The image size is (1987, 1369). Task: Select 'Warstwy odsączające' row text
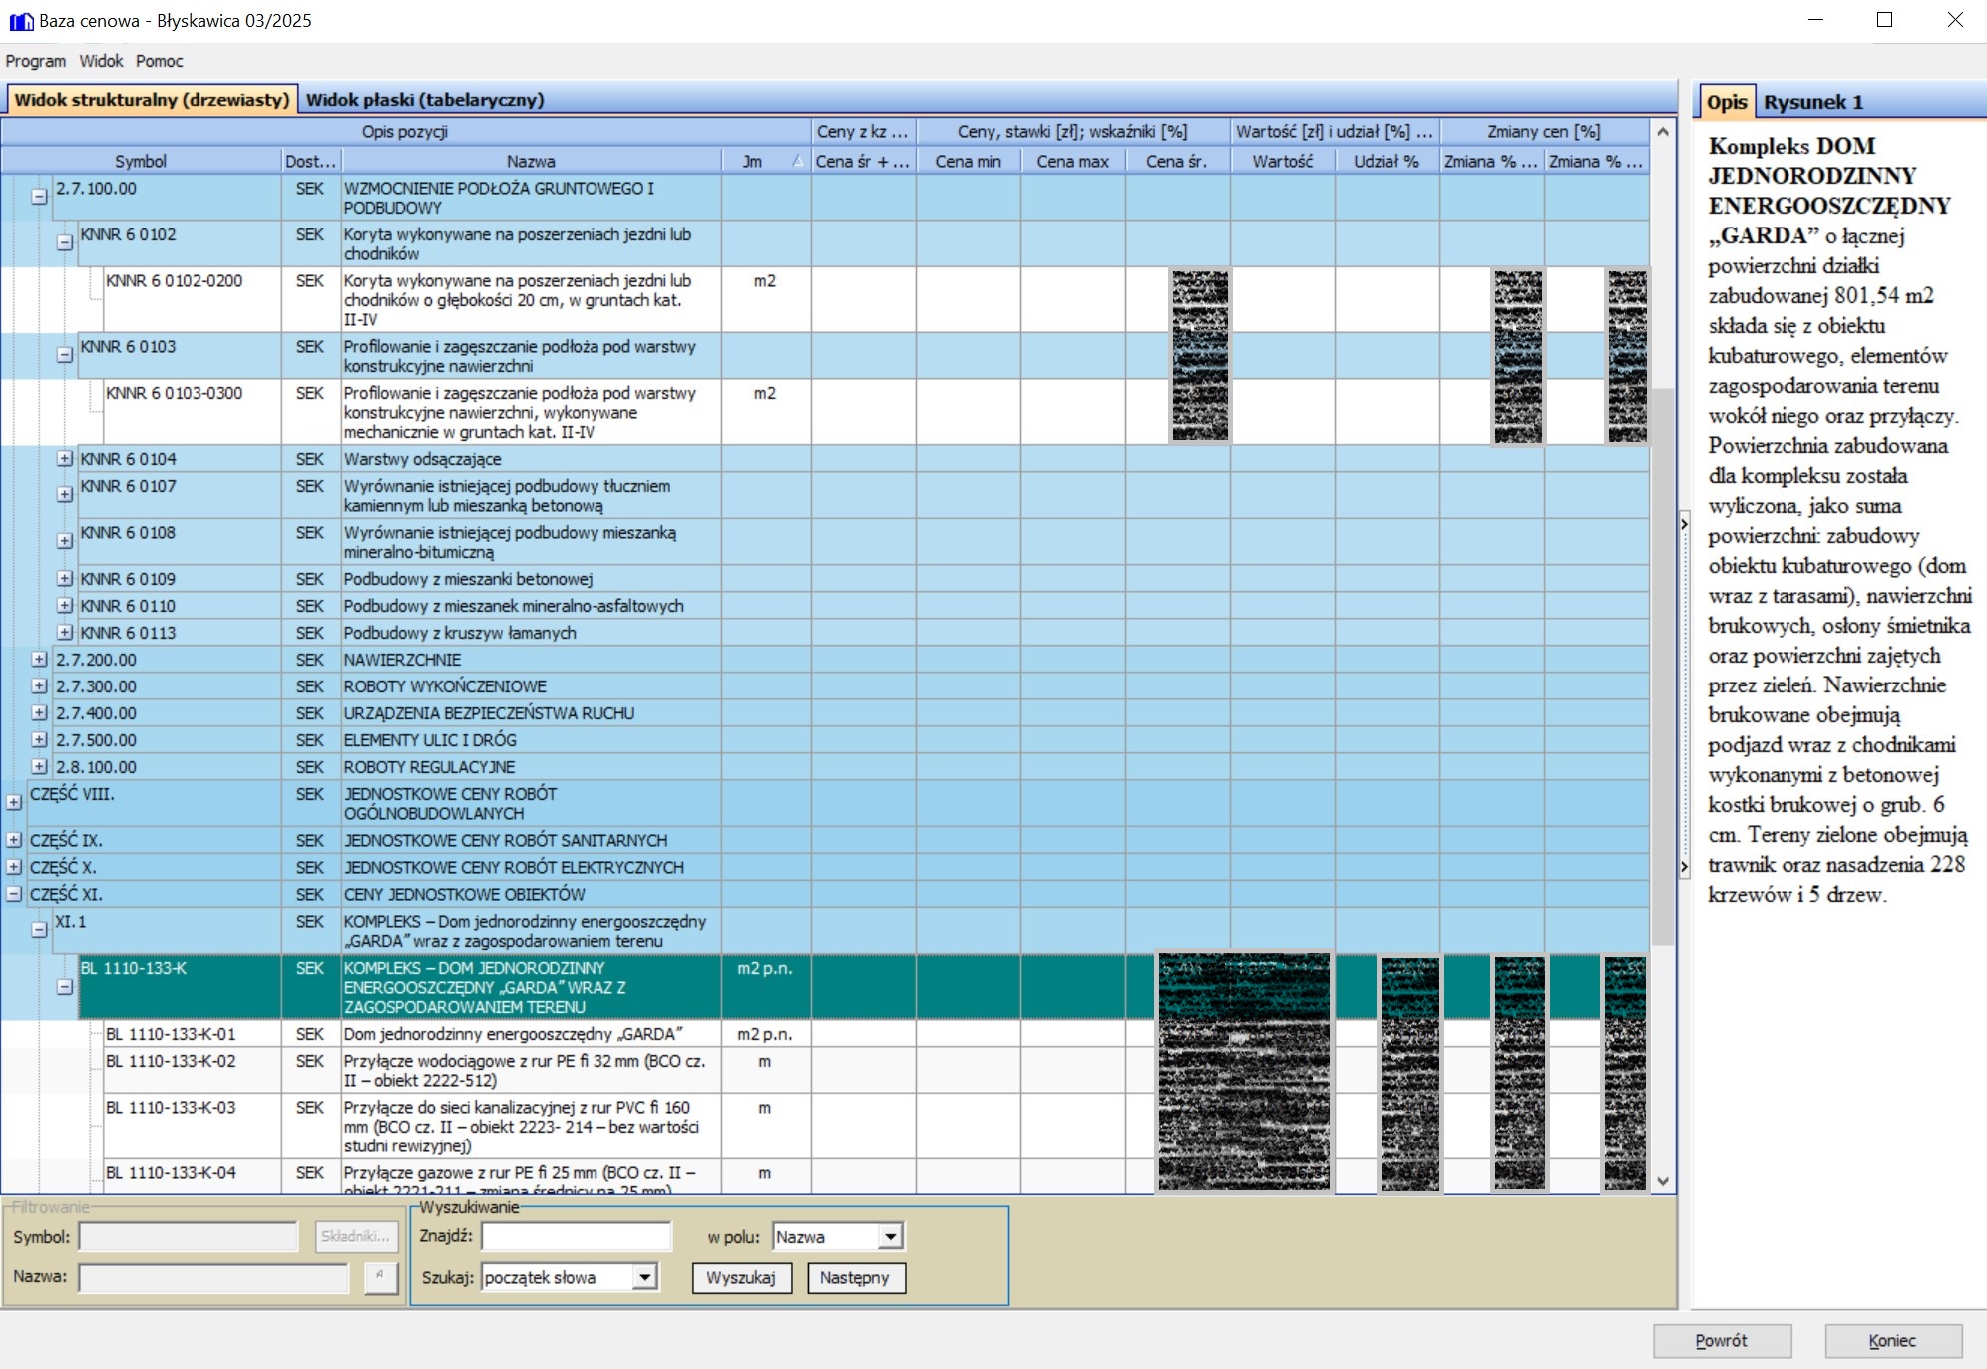(423, 459)
